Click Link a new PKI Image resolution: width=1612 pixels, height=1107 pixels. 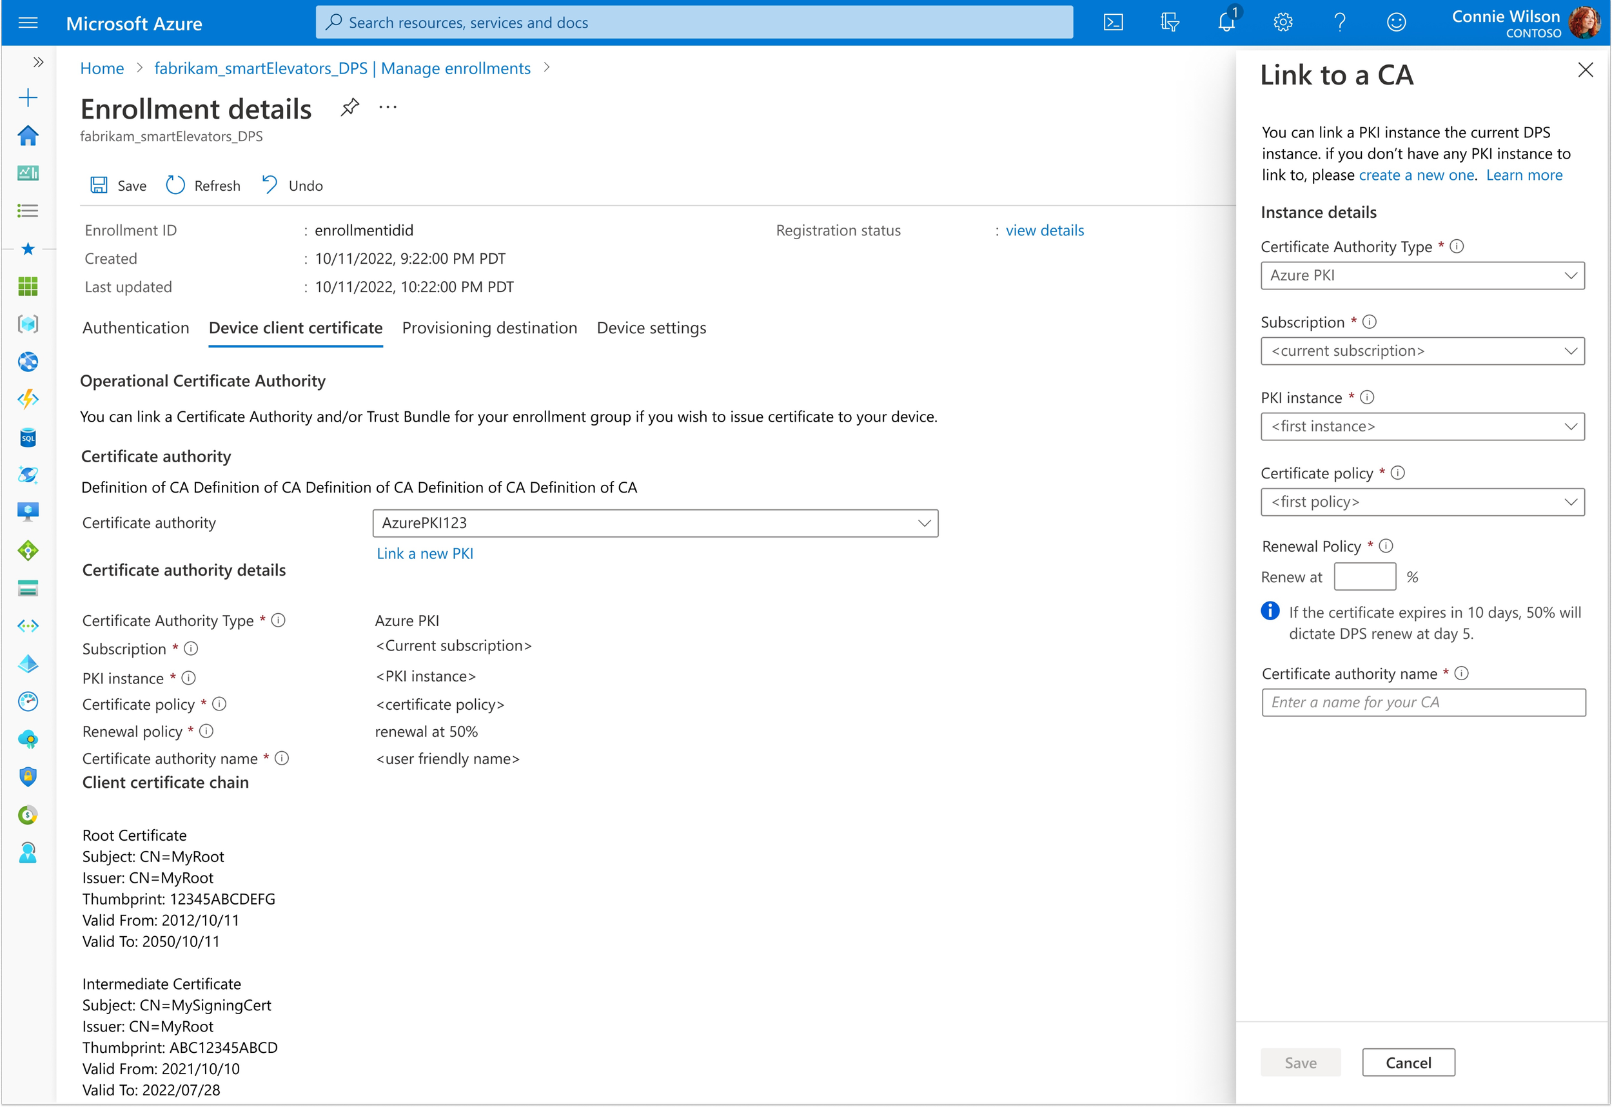(425, 553)
